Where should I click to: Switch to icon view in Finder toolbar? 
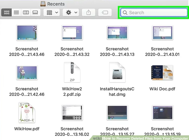(7, 13)
